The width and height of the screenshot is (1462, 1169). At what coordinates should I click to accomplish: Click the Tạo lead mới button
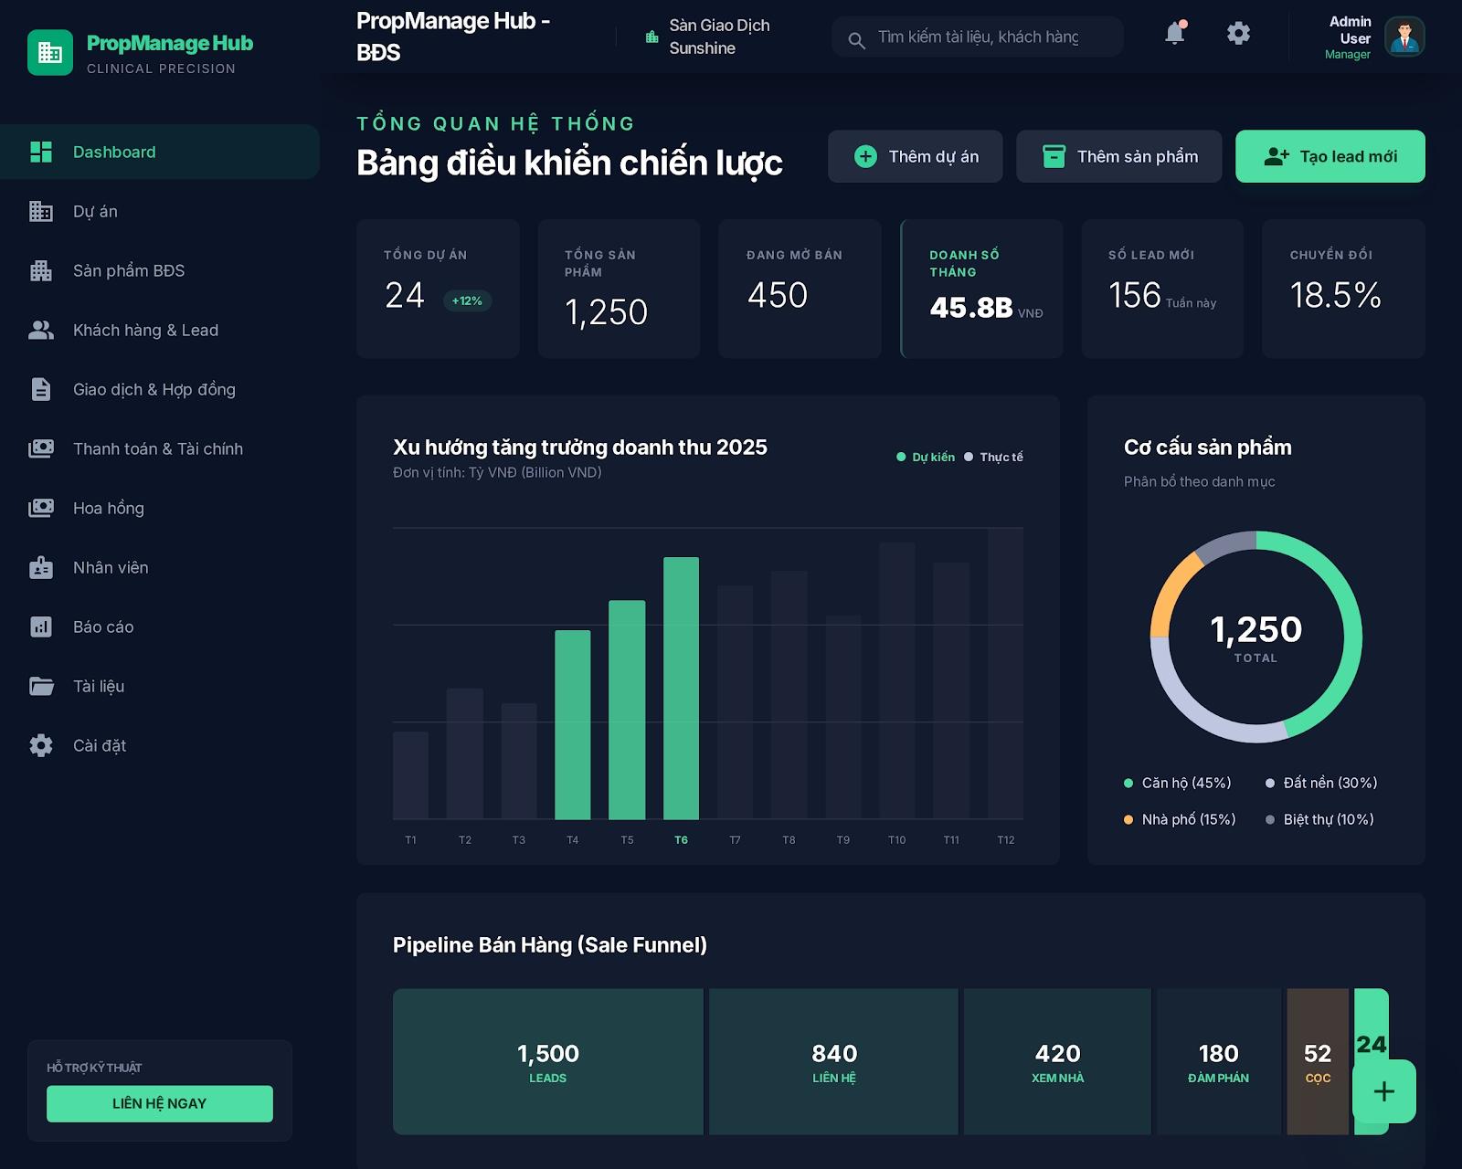pyautogui.click(x=1330, y=156)
